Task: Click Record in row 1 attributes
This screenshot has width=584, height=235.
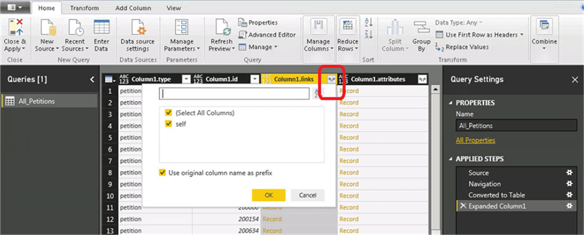Action: pyautogui.click(x=349, y=91)
